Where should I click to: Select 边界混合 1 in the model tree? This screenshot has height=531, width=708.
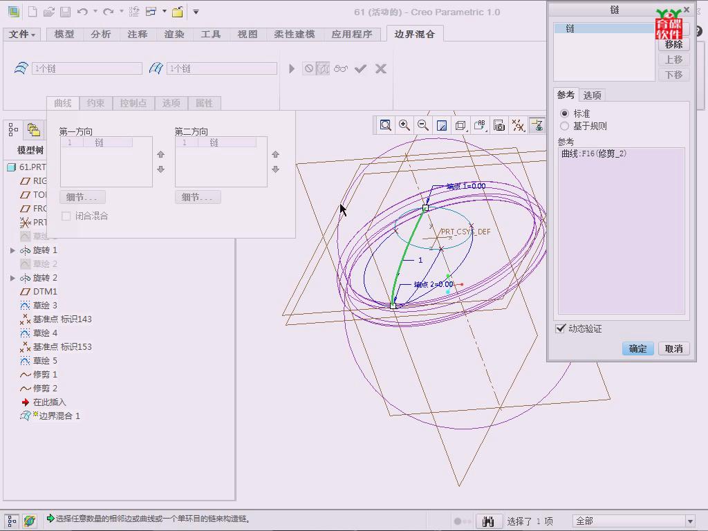tap(59, 416)
